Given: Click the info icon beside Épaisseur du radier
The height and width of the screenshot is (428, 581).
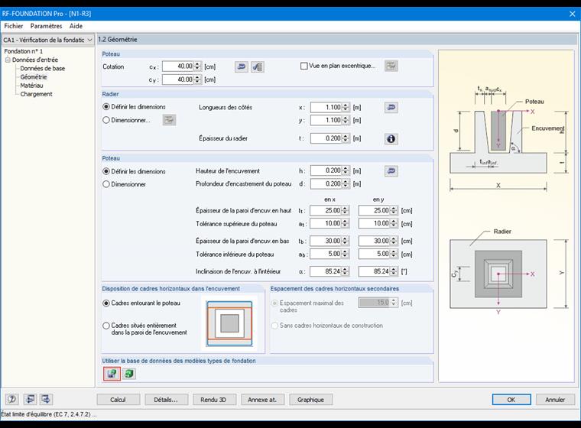Looking at the screenshot, I should [391, 139].
